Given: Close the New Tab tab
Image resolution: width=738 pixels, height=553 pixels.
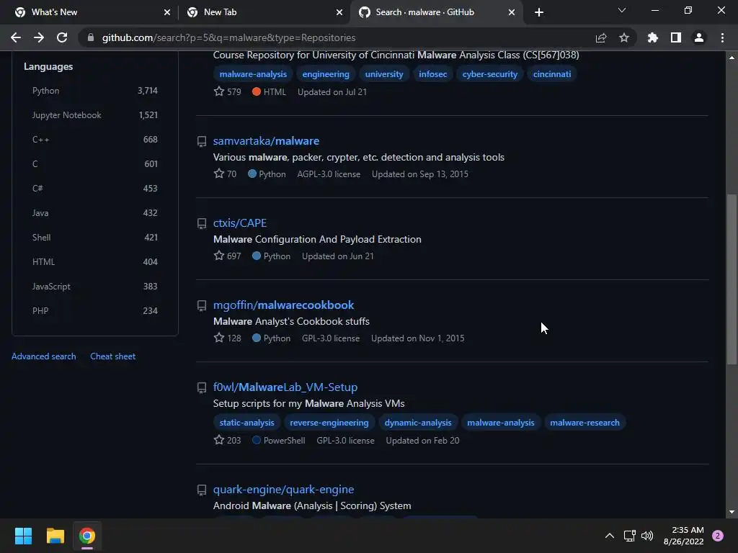Looking at the screenshot, I should (339, 12).
